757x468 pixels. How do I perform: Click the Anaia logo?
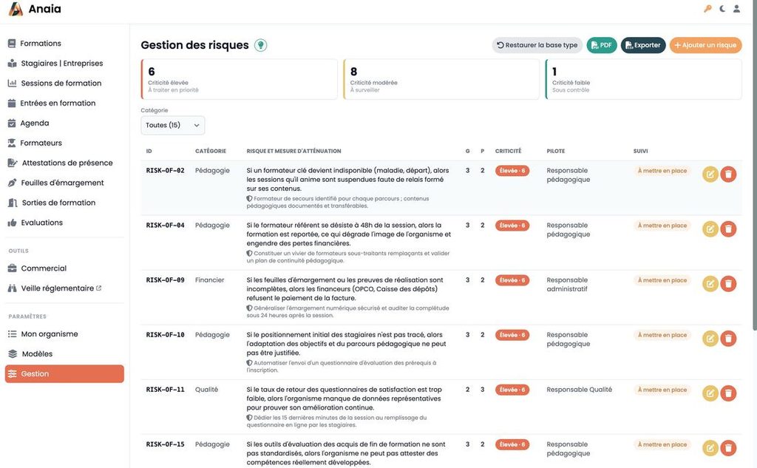(35, 9)
